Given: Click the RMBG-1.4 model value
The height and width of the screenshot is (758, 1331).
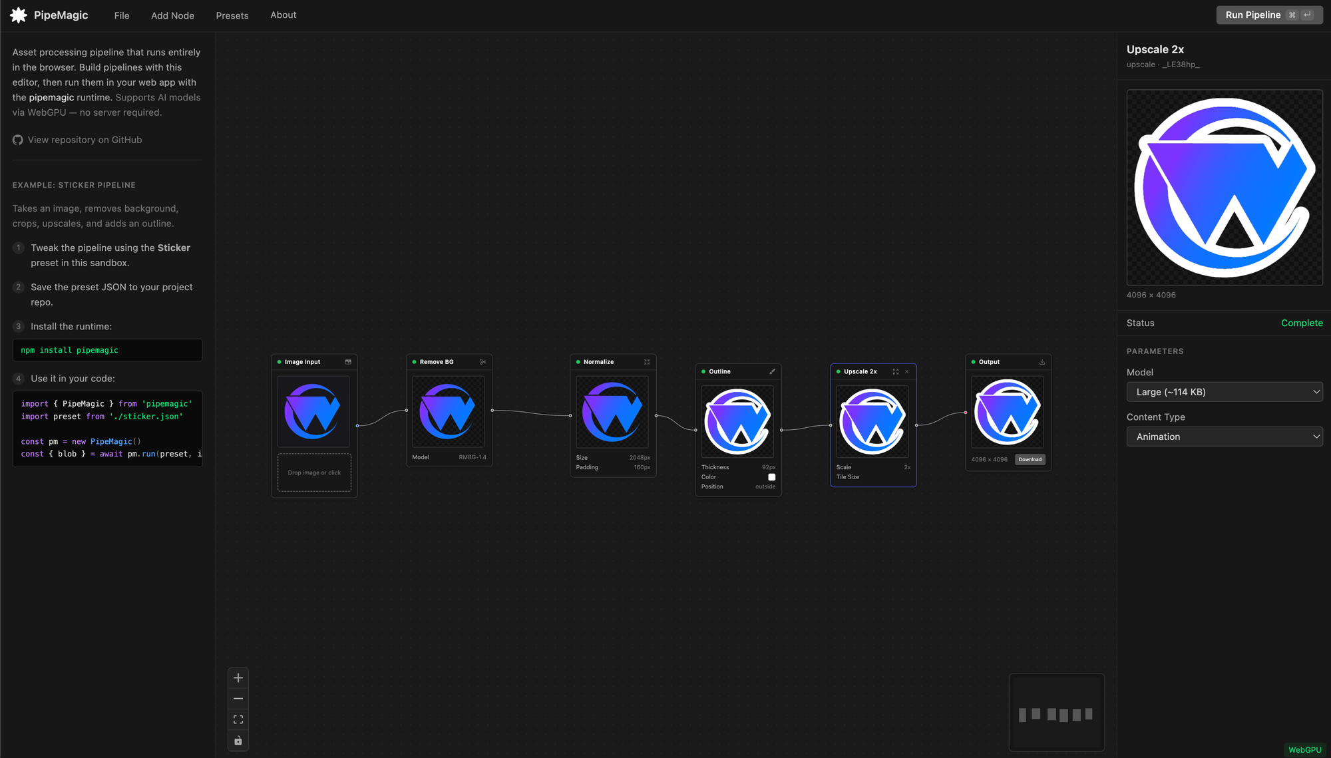Looking at the screenshot, I should pos(473,457).
